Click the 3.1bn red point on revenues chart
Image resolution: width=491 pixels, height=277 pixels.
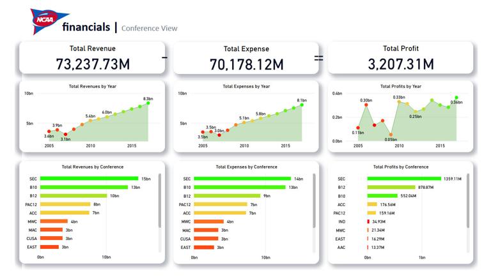point(65,134)
